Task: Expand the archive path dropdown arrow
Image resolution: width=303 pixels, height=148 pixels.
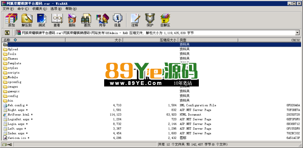Action: (x=297, y=33)
